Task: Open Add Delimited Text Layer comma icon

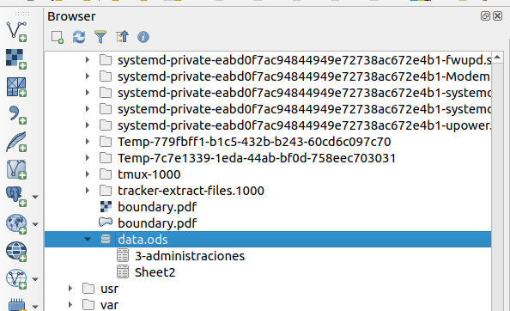Action: pyautogui.click(x=16, y=114)
